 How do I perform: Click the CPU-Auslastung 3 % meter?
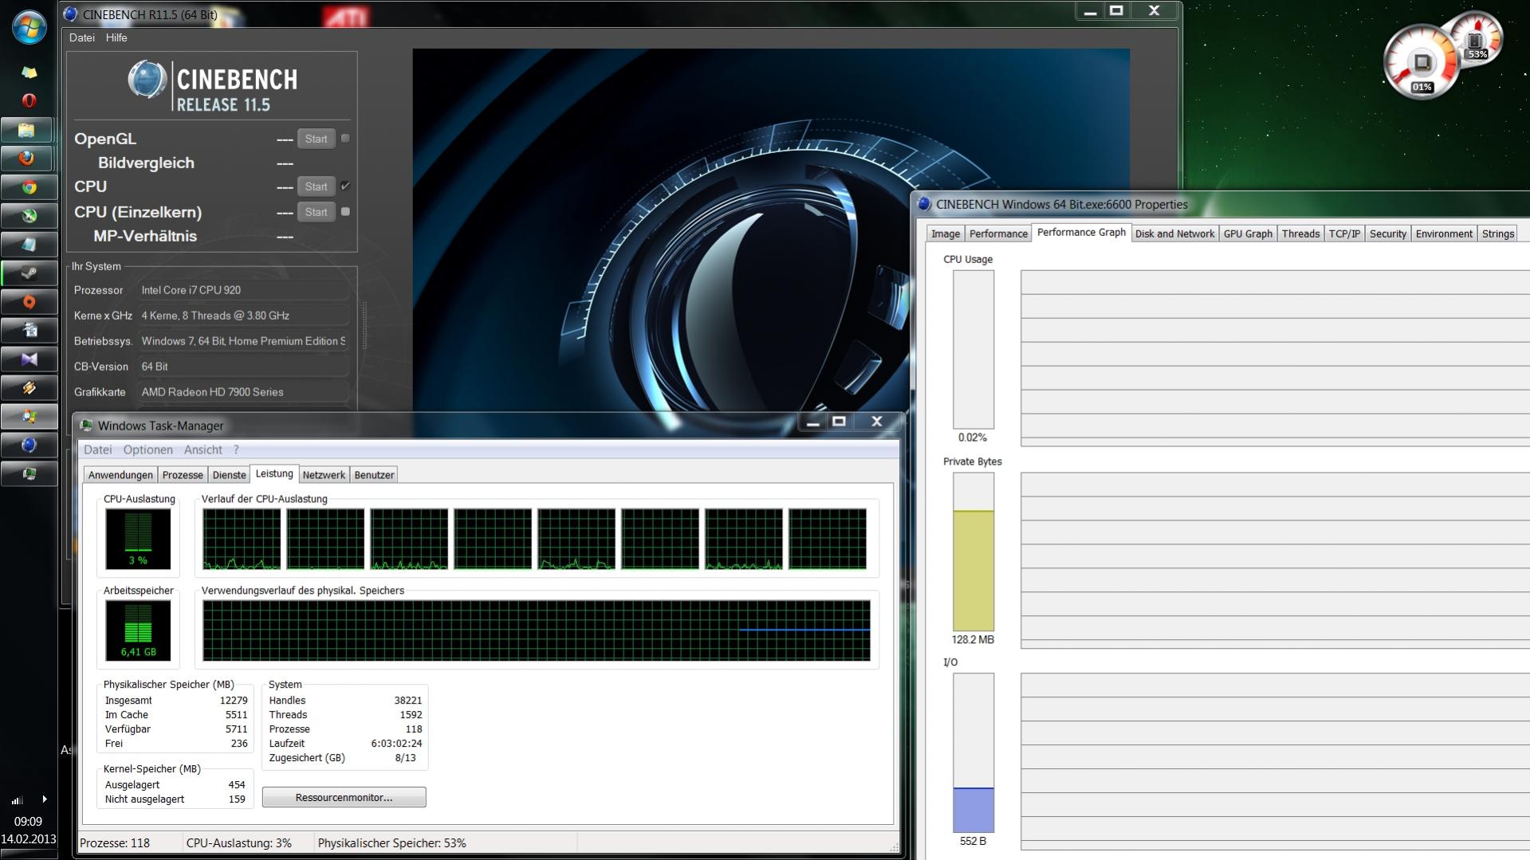[138, 539]
